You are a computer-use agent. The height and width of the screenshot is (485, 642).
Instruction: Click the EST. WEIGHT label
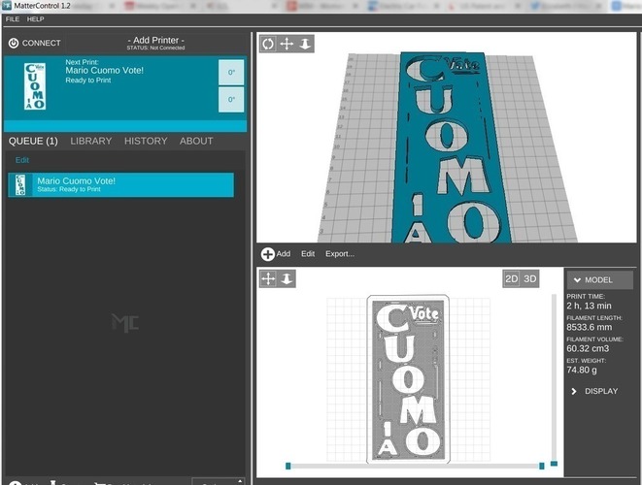click(x=587, y=360)
